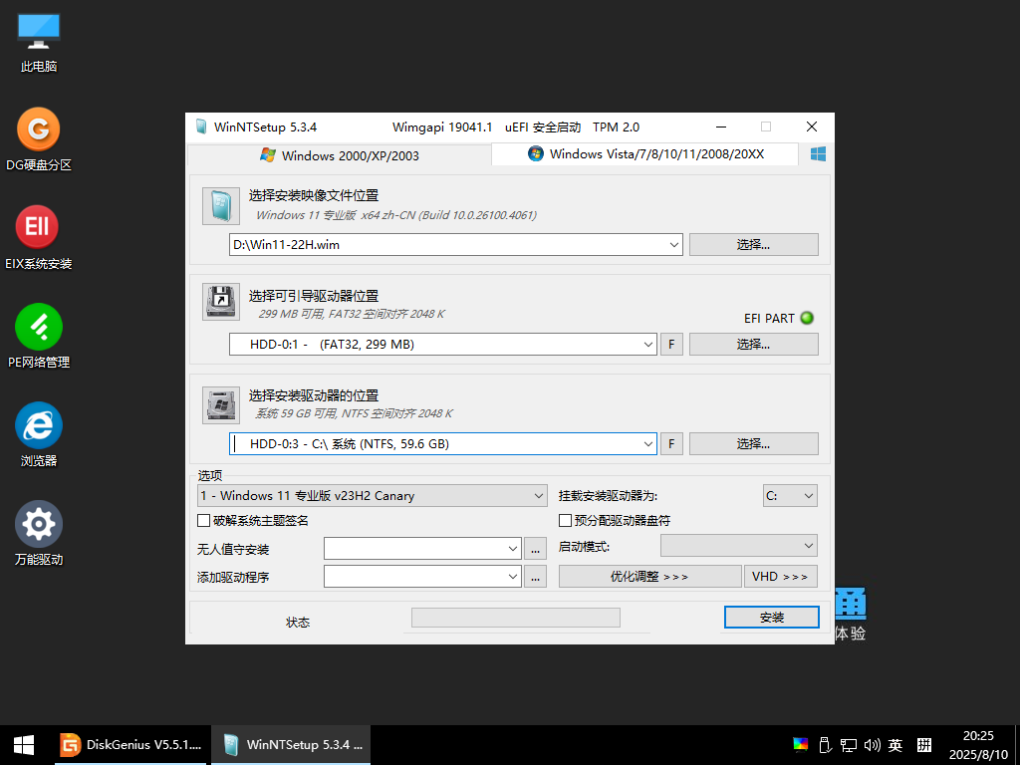Expand HDD-0:1 FAT32 boot drive dropdown

(x=647, y=344)
